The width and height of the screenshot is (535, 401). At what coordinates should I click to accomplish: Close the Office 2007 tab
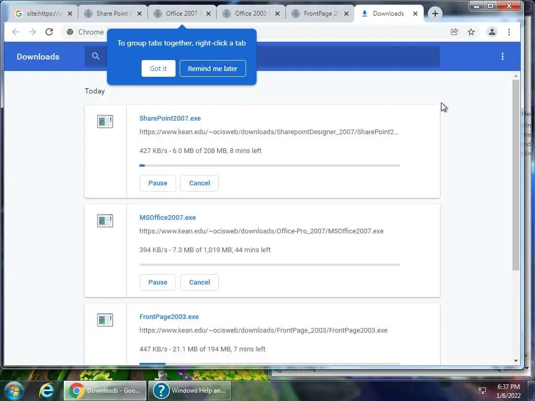click(x=208, y=14)
